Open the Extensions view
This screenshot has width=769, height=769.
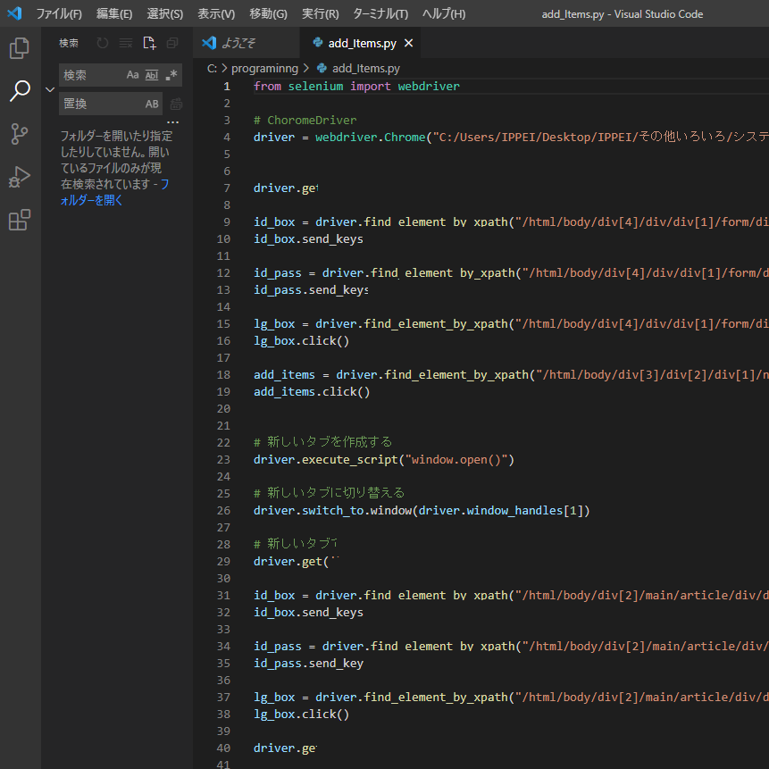pyautogui.click(x=20, y=220)
